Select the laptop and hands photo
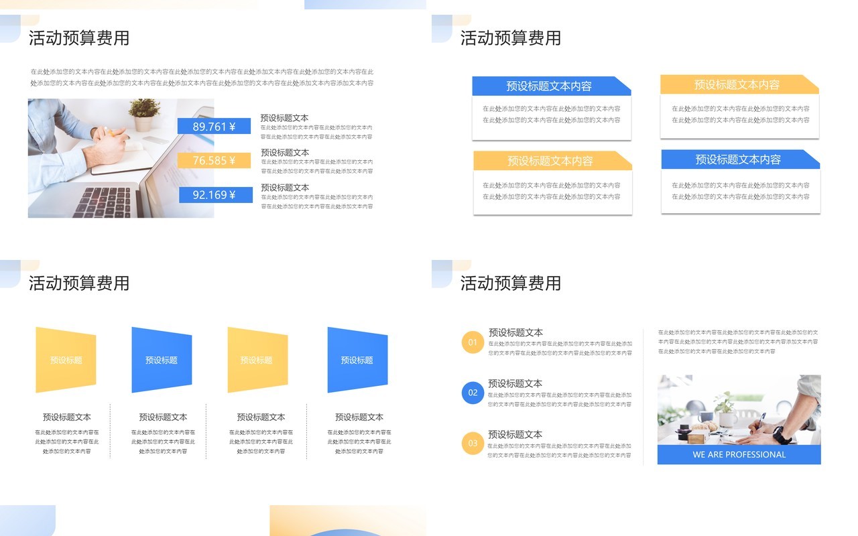This screenshot has height=536, width=858. 121,158
